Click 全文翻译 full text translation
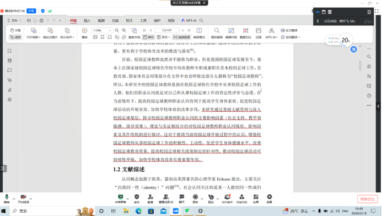The width and height of the screenshot is (382, 216). [289, 30]
